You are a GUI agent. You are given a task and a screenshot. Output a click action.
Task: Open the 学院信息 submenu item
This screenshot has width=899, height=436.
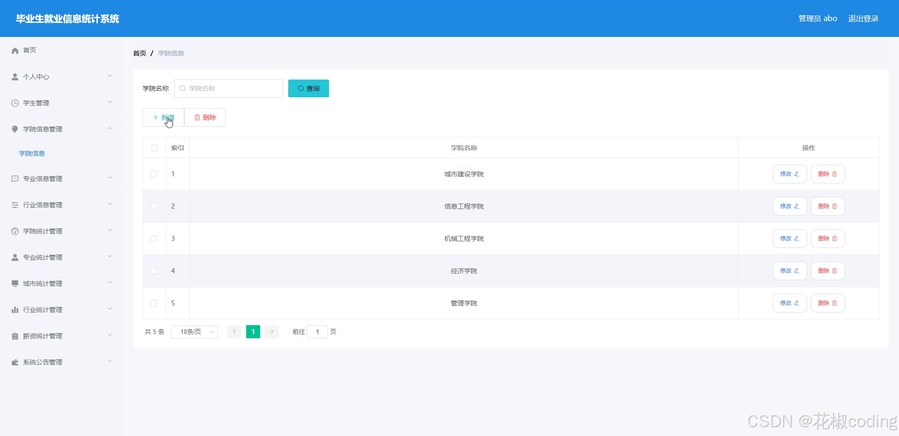32,153
